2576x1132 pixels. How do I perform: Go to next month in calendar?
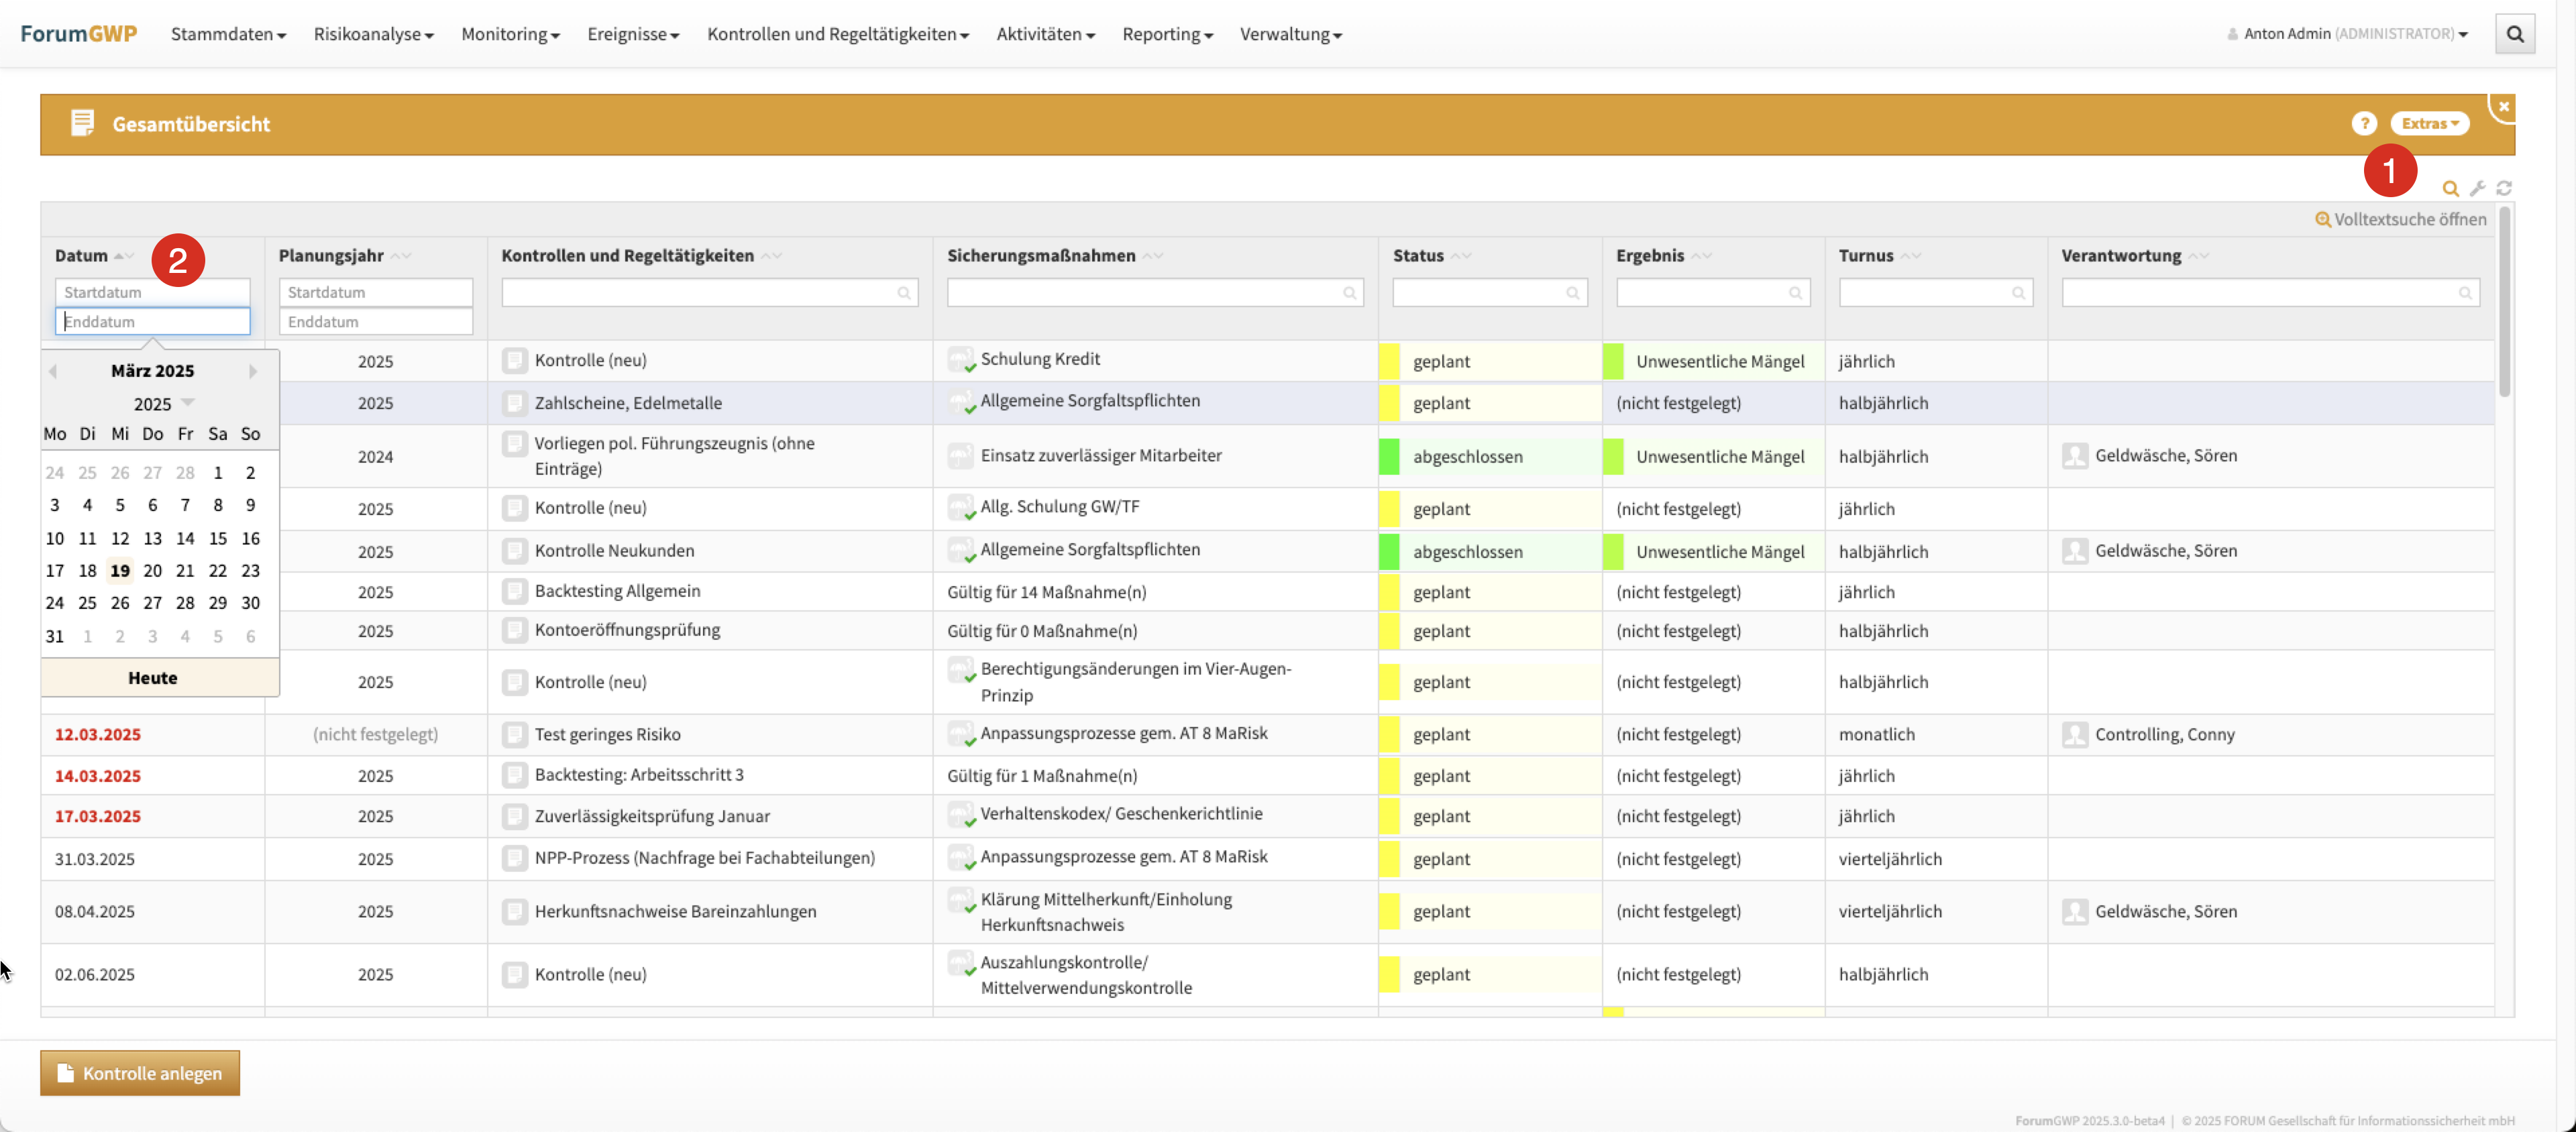tap(253, 371)
